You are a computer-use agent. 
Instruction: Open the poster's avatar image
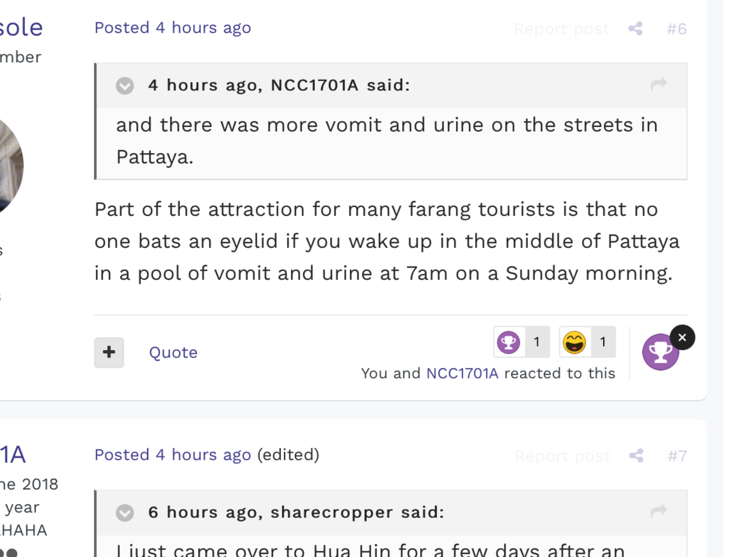pyautogui.click(x=10, y=164)
